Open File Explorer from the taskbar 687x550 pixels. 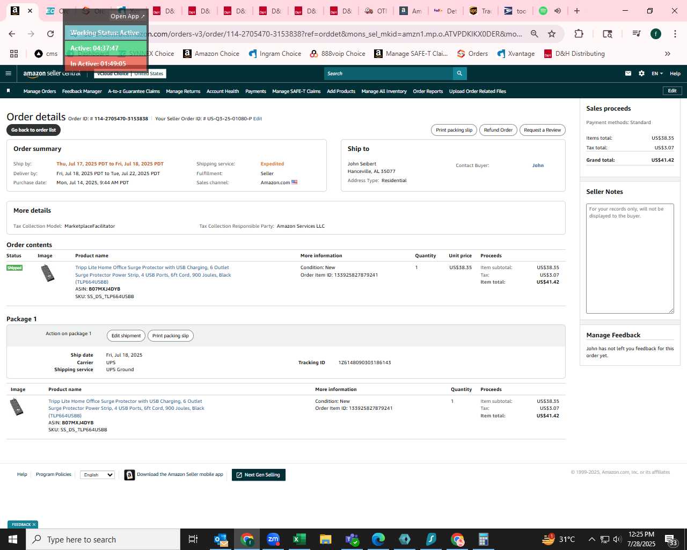(325, 539)
